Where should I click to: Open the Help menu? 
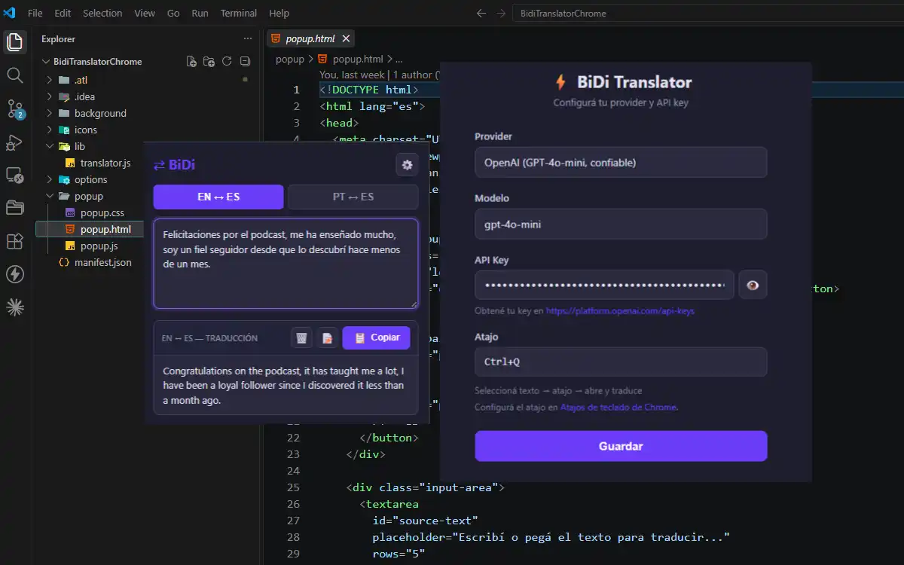click(x=279, y=13)
